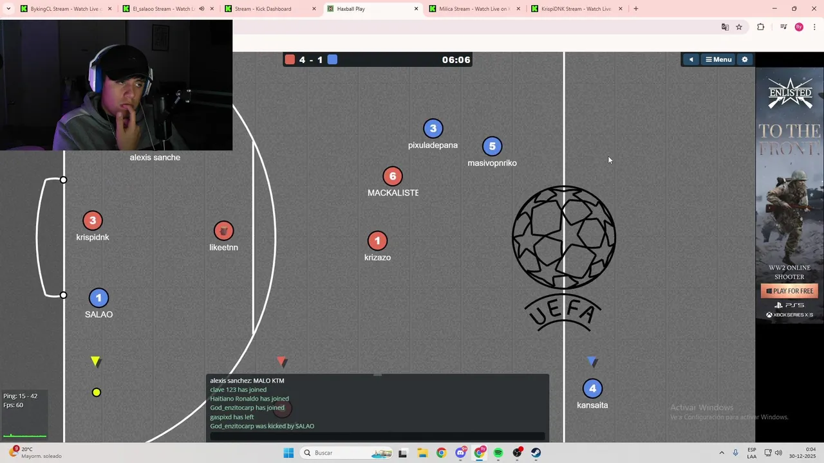Click the PLAY FOR FREE ad button
The height and width of the screenshot is (463, 824).
pos(789,291)
